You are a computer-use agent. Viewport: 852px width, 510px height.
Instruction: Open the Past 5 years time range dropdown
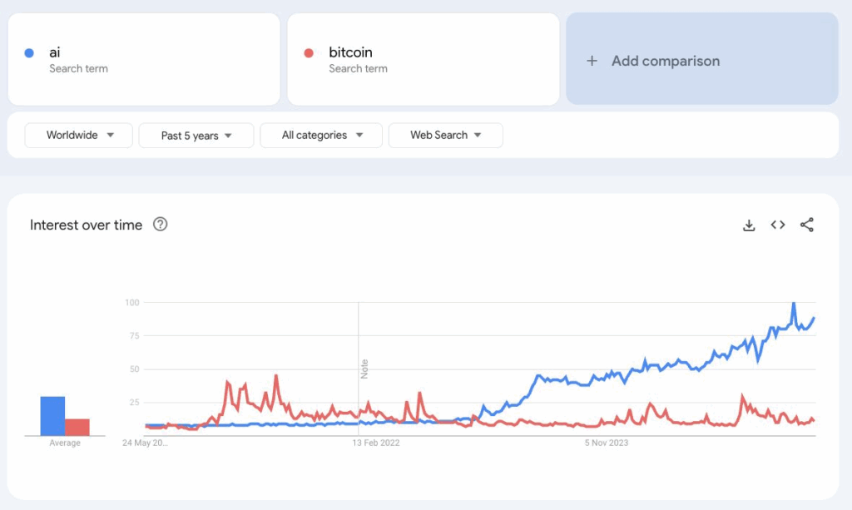tap(196, 135)
